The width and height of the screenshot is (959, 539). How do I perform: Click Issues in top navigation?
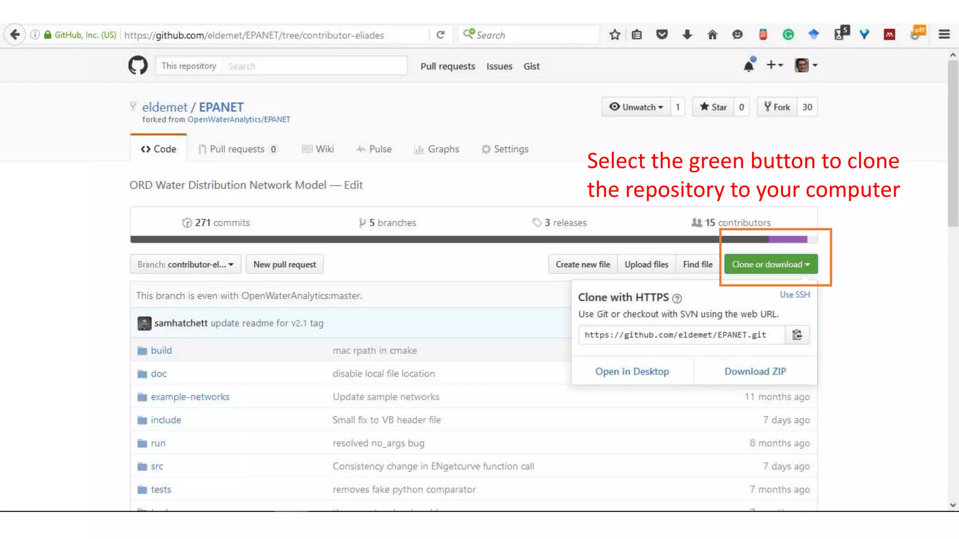click(499, 66)
